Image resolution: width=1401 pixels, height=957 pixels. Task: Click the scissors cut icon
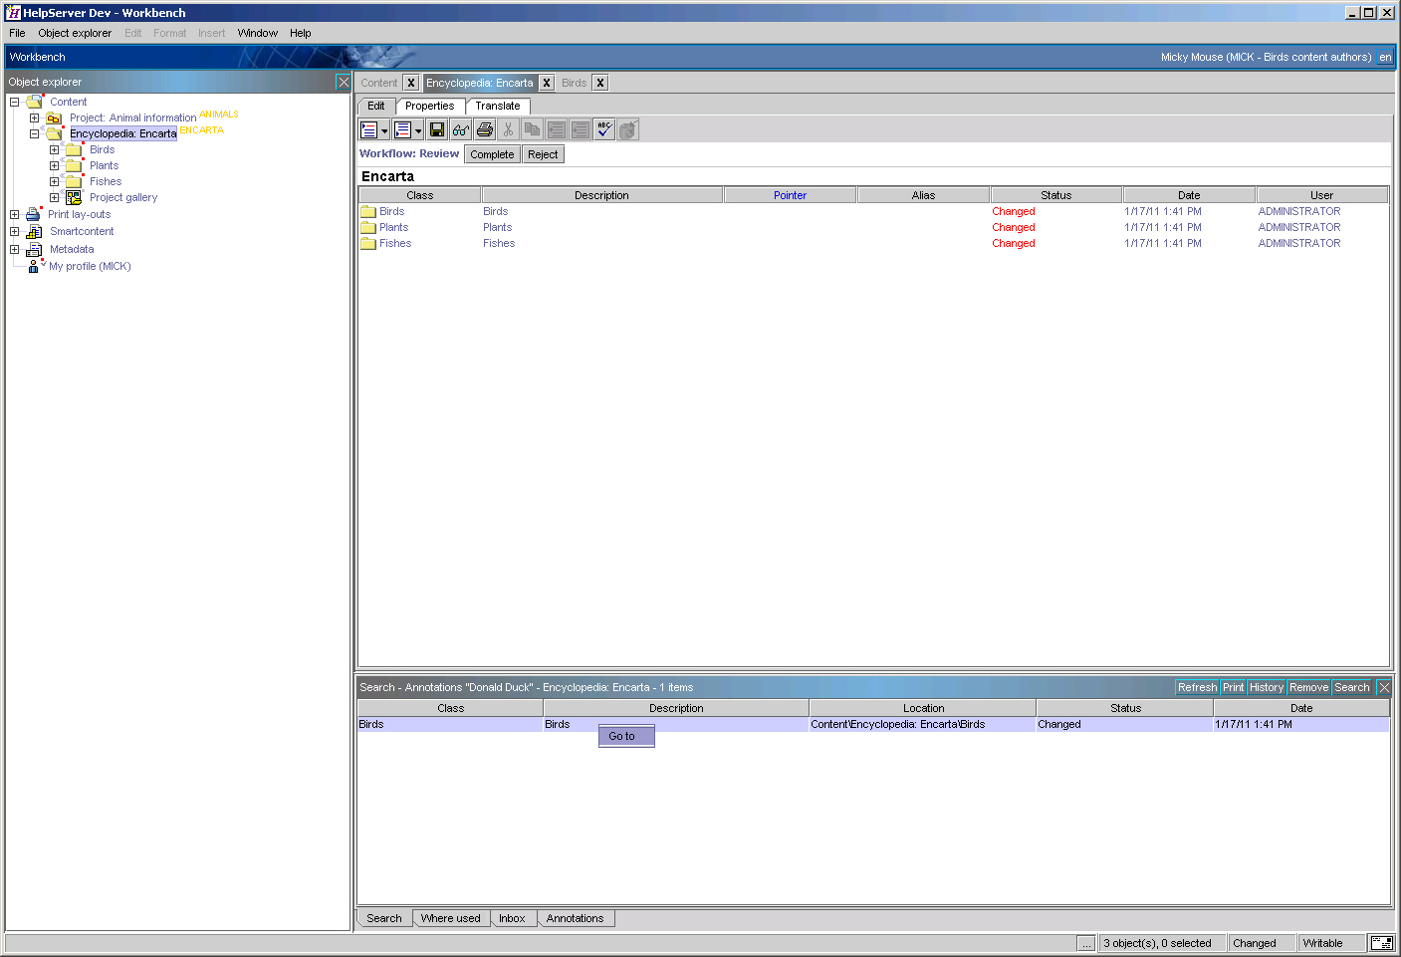(508, 129)
